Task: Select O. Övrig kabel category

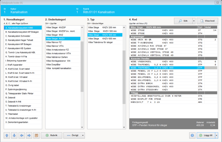Action: point(23,85)
